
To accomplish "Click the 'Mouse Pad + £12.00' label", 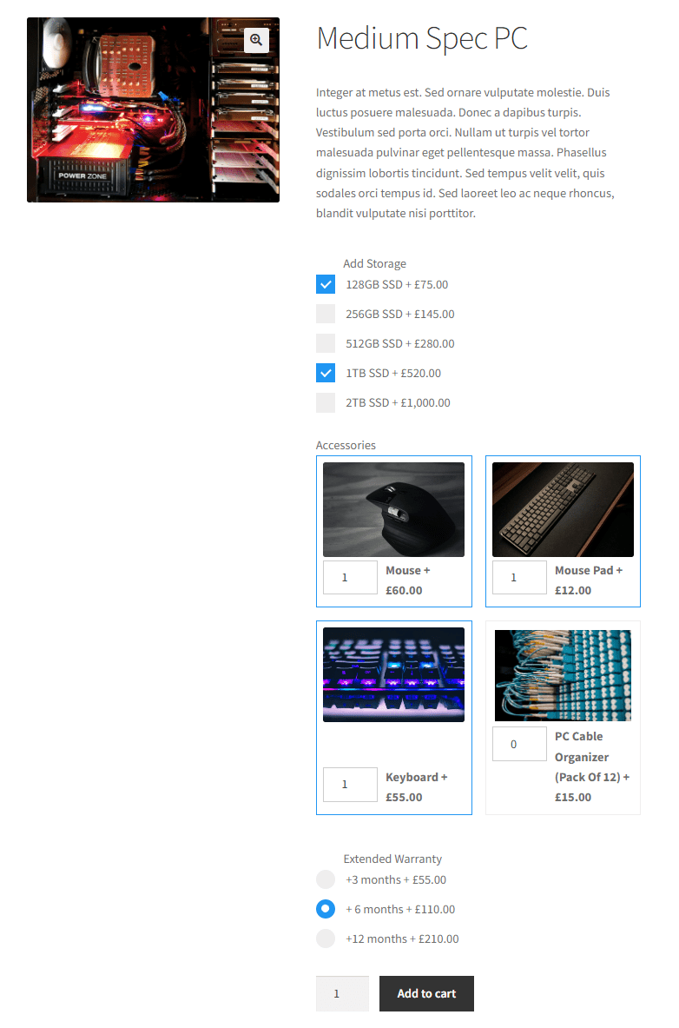I will point(589,580).
